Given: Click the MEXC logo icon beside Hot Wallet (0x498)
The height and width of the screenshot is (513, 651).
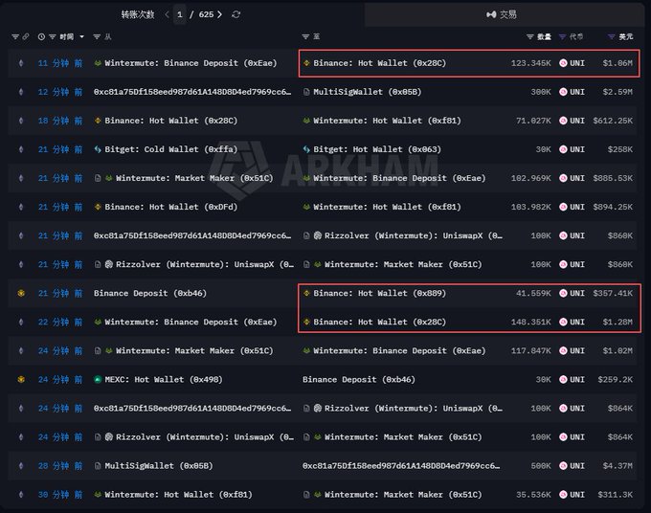Looking at the screenshot, I should (x=98, y=379).
